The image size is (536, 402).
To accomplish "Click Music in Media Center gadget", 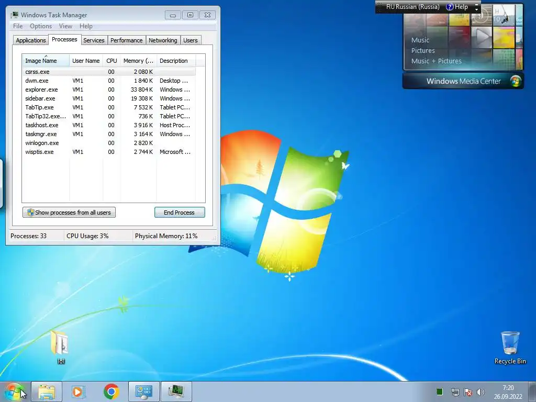I will point(420,40).
